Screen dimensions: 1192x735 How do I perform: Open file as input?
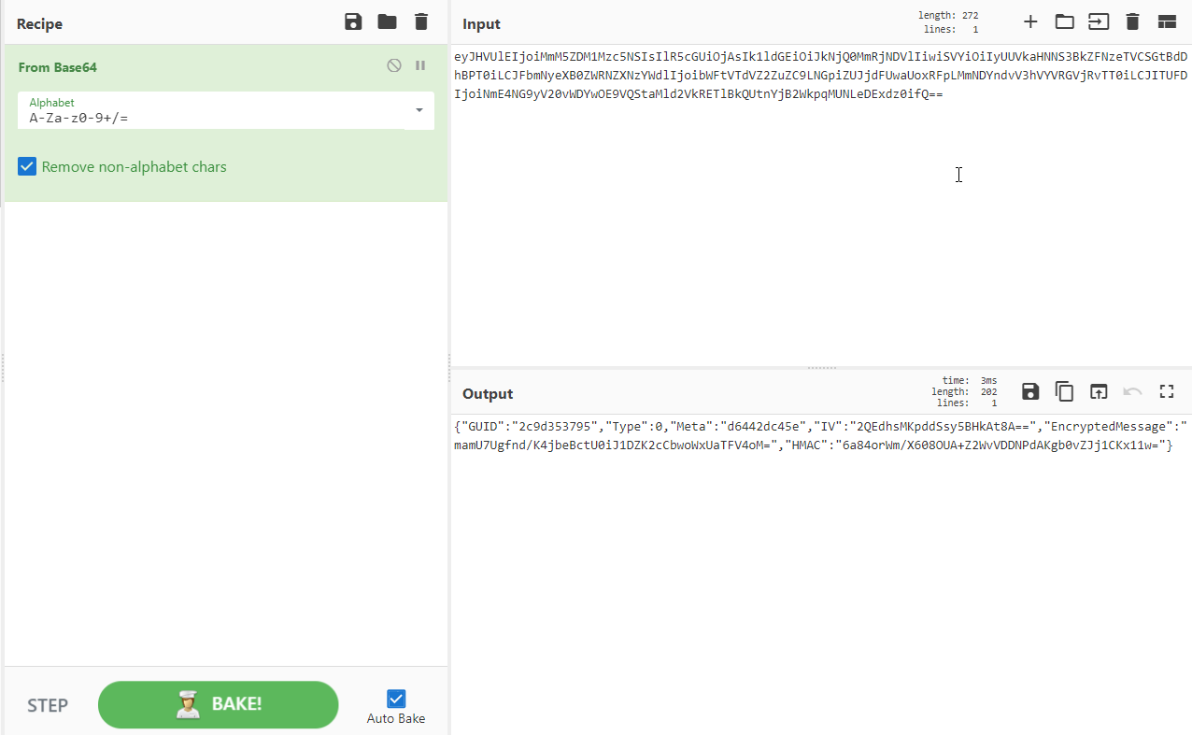pyautogui.click(x=1099, y=22)
